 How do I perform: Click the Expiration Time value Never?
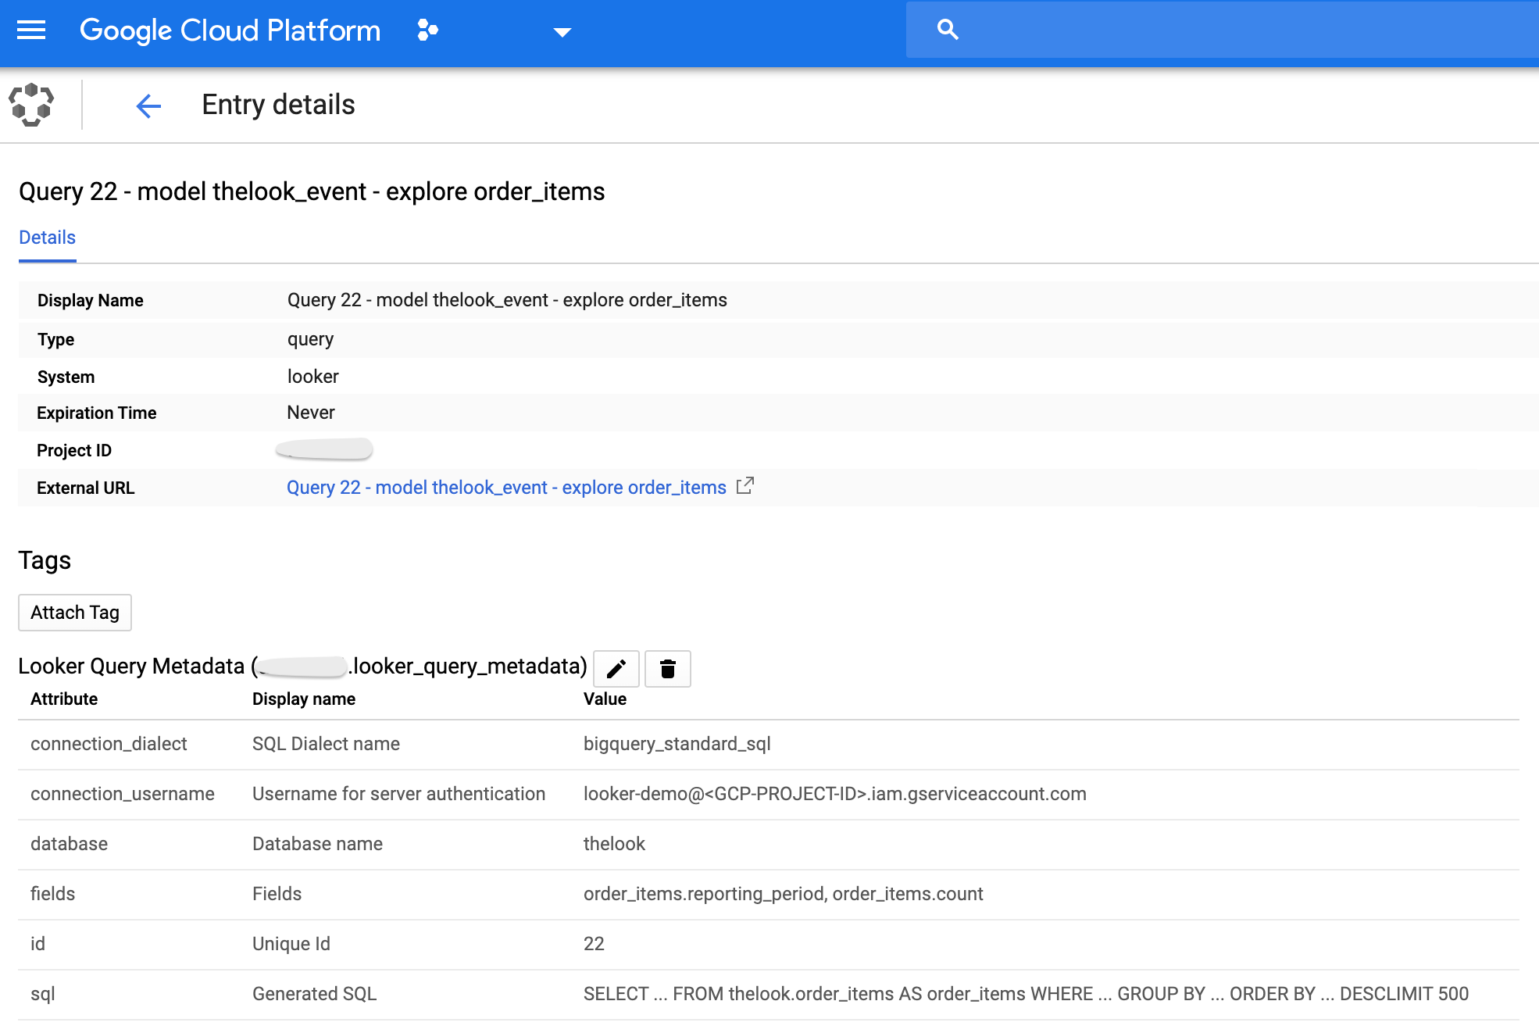311,413
